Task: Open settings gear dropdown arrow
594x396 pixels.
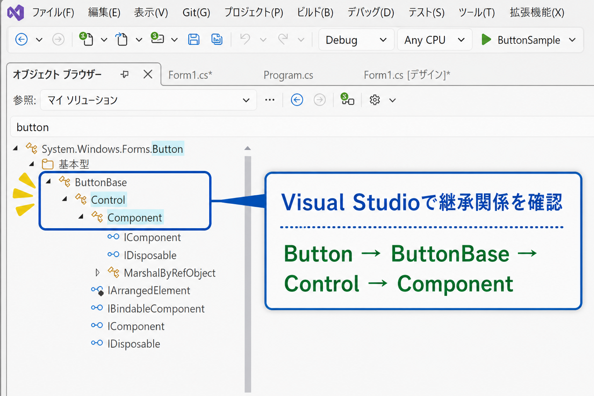Action: (393, 101)
